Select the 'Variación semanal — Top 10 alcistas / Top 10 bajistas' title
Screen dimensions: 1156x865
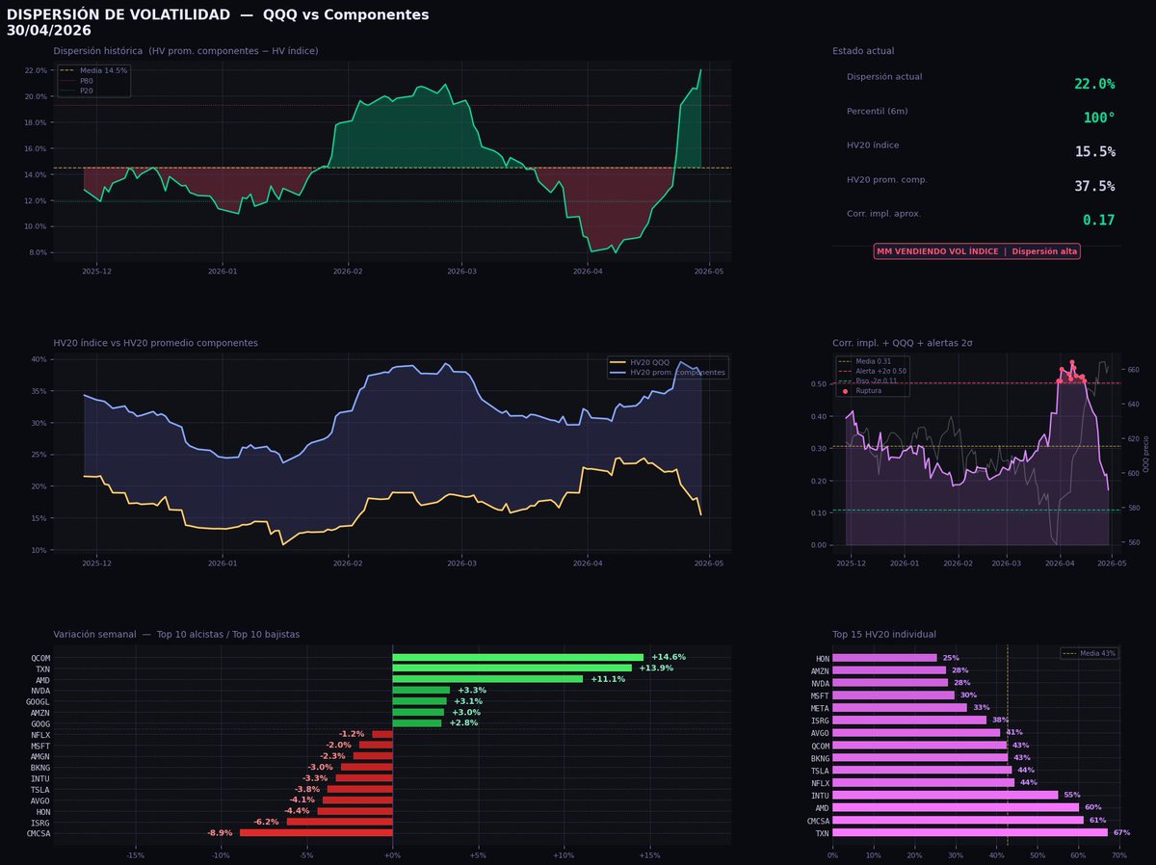176,635
